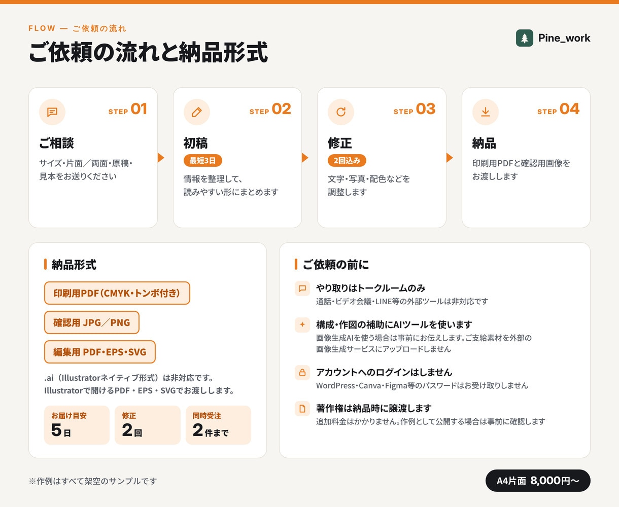The width and height of the screenshot is (619, 507).
Task: Click the FLOW — ご依頼の流れ subtitle
Action: tap(78, 28)
